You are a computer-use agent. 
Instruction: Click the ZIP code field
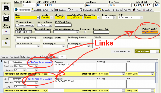pyautogui.click(x=60, y=17)
